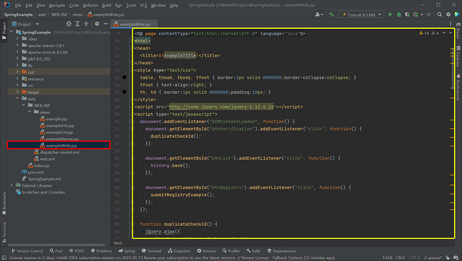Select dispatcher-servlet.xml file
This screenshot has height=261, width=462.
click(59, 152)
